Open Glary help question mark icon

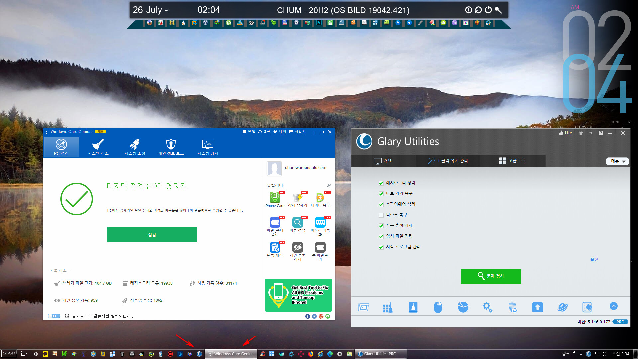coord(601,133)
